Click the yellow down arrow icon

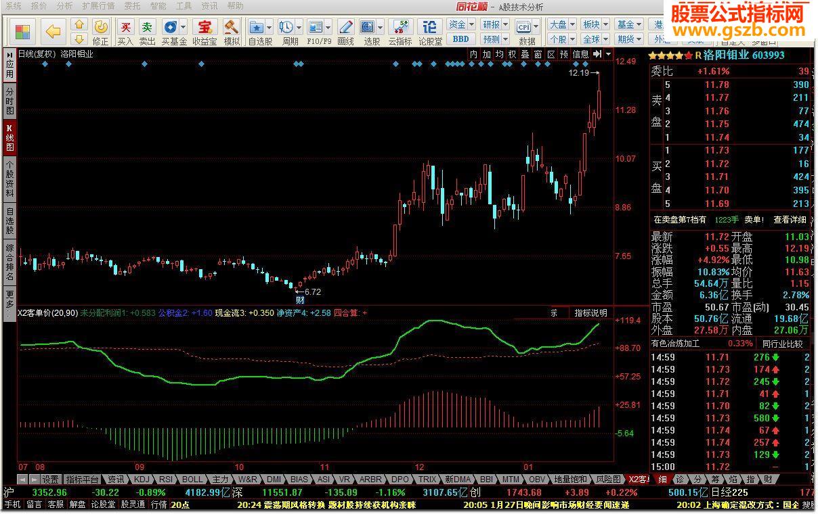79,39
